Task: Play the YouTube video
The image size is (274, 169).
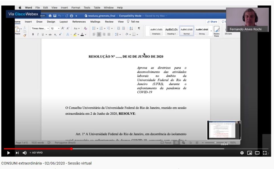Action: [9, 153]
